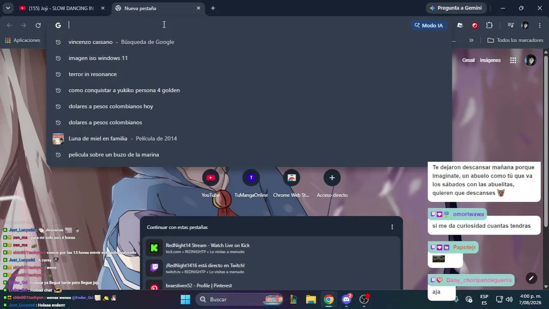This screenshot has width=549, height=309.
Task: Click the microphone tray icon
Action: [457, 300]
